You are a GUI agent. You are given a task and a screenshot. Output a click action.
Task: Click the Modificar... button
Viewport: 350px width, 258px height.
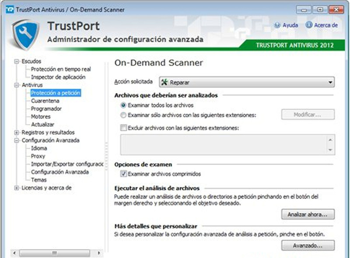(x=308, y=115)
